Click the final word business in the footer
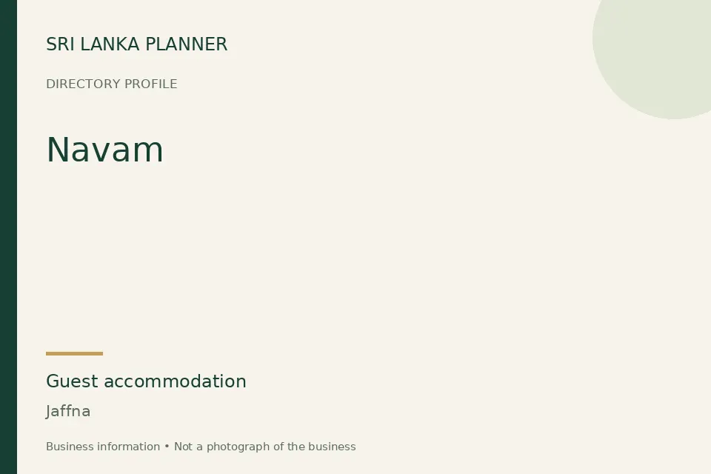 click(x=332, y=447)
